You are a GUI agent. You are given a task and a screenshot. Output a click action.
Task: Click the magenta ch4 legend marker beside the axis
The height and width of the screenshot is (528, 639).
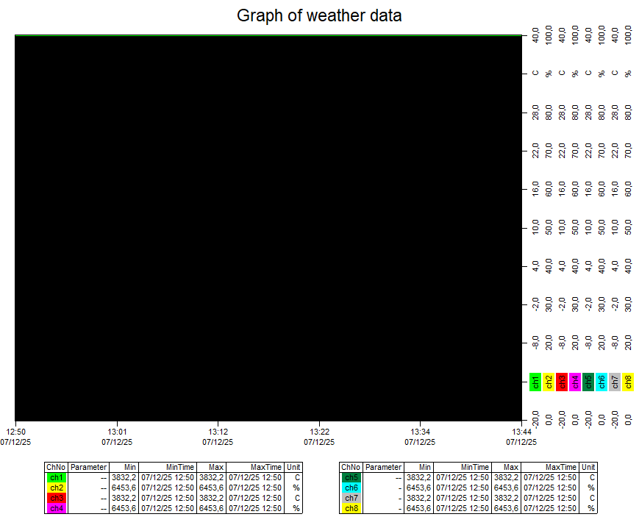(x=575, y=382)
